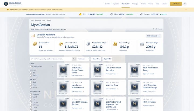
Task: Enable the Silver material filter
Action: pos(30,85)
